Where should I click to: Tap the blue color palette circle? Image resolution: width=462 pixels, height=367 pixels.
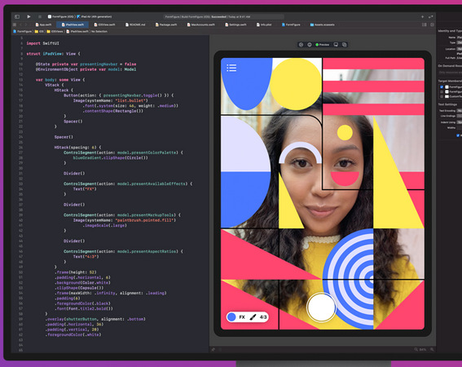tap(231, 317)
